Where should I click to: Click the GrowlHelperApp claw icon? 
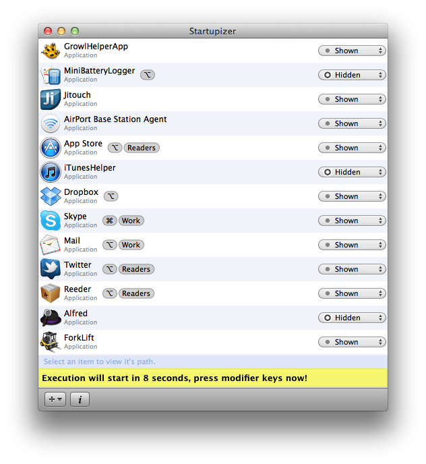click(51, 51)
